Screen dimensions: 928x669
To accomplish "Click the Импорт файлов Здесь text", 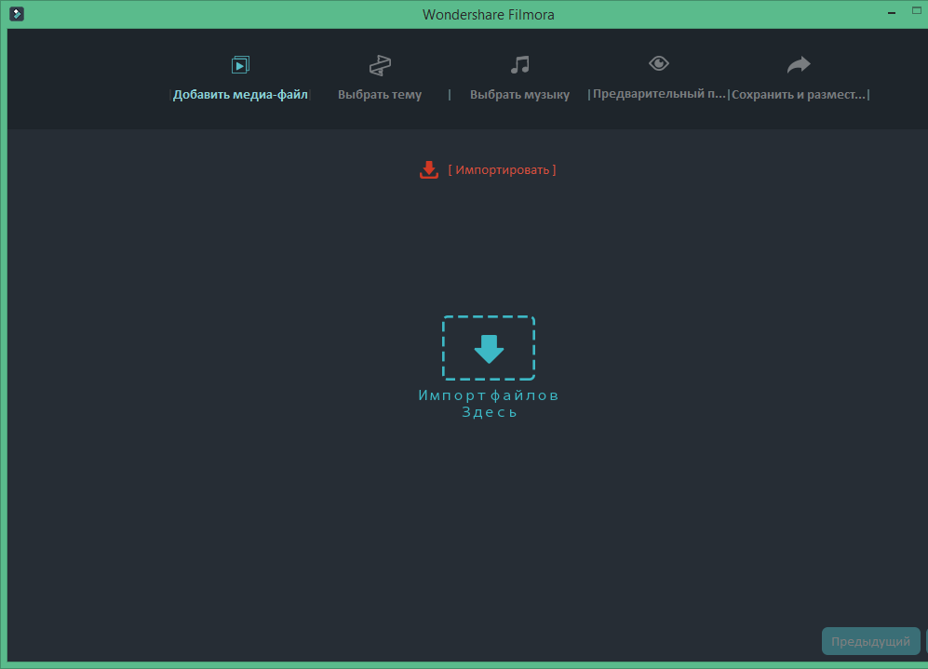I will point(488,403).
